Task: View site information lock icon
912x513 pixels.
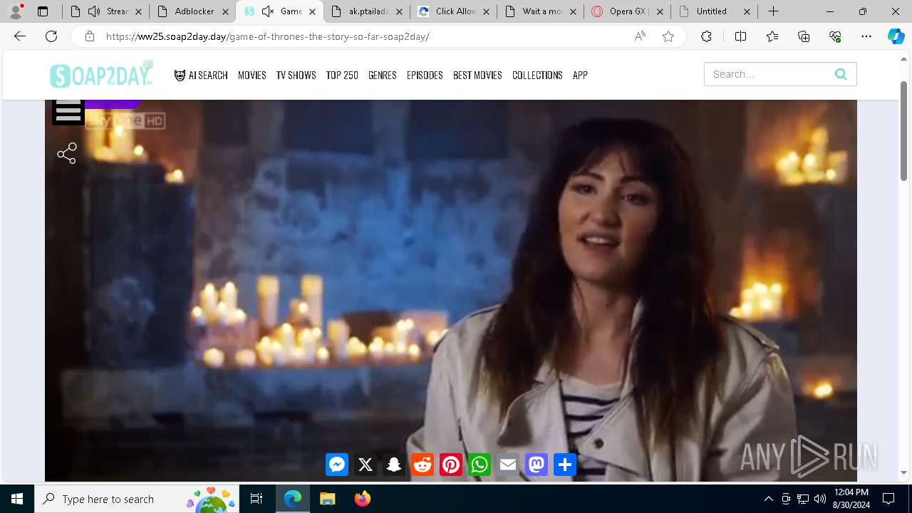Action: (x=90, y=36)
